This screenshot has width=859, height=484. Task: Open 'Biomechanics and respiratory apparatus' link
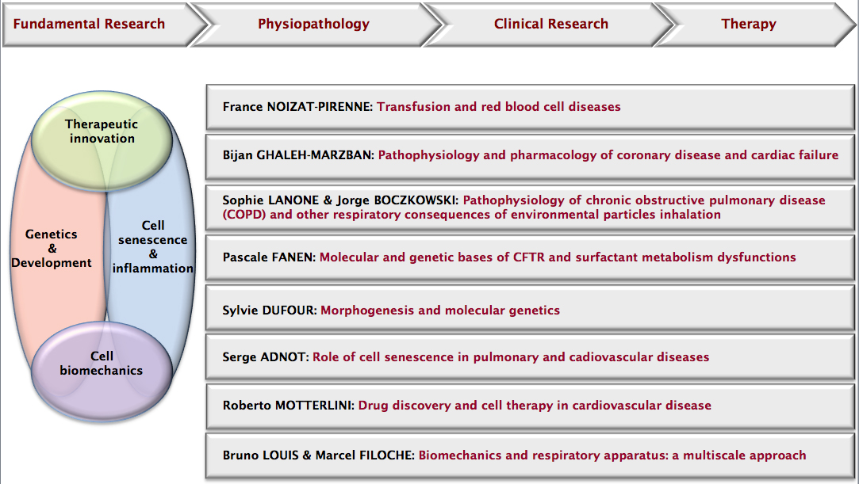pyautogui.click(x=543, y=455)
